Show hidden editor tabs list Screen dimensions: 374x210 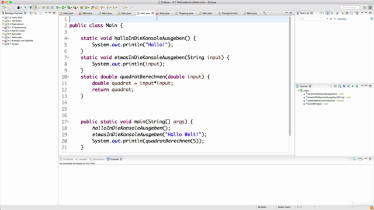coord(265,13)
